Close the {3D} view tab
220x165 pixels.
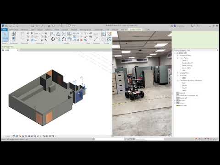18,50
